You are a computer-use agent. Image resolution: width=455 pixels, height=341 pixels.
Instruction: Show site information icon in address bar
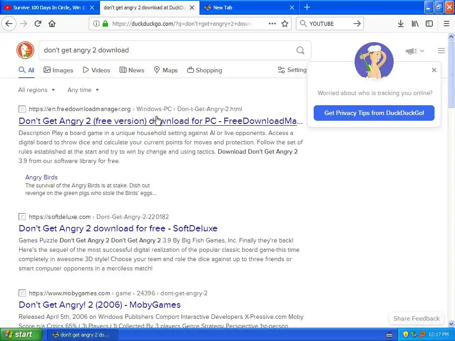[96, 24]
